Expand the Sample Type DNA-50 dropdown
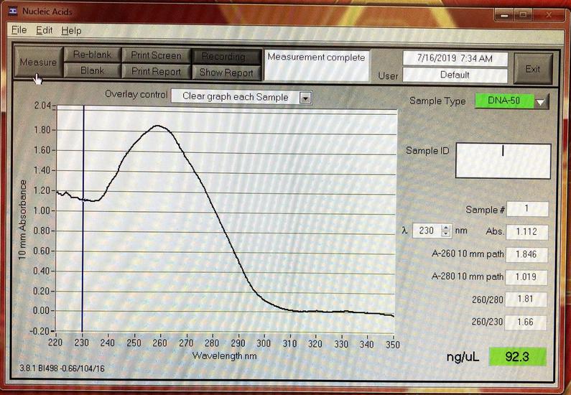This screenshot has width=571, height=395. [x=541, y=102]
